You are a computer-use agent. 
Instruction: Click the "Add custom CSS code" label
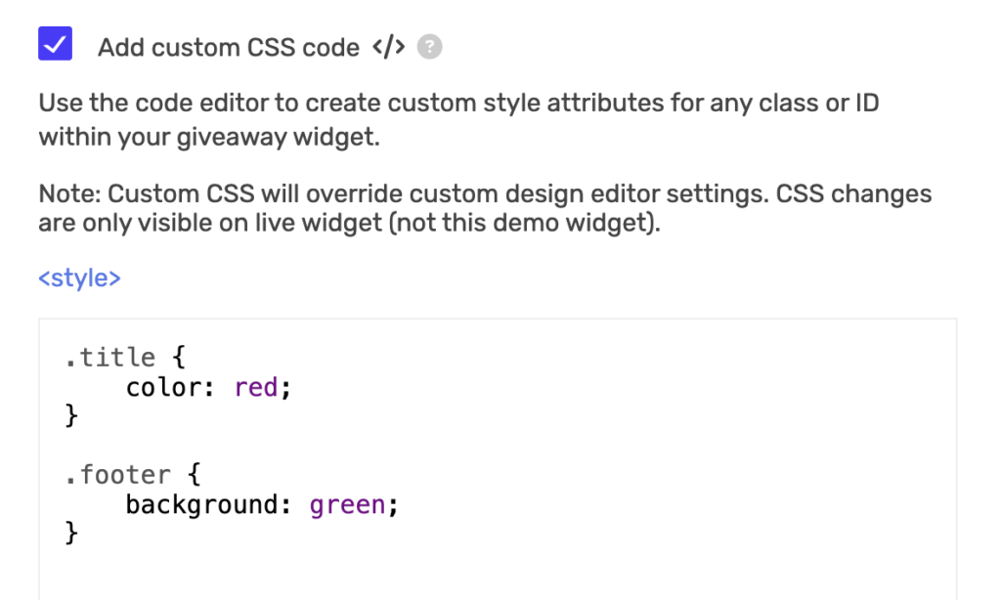coord(229,47)
